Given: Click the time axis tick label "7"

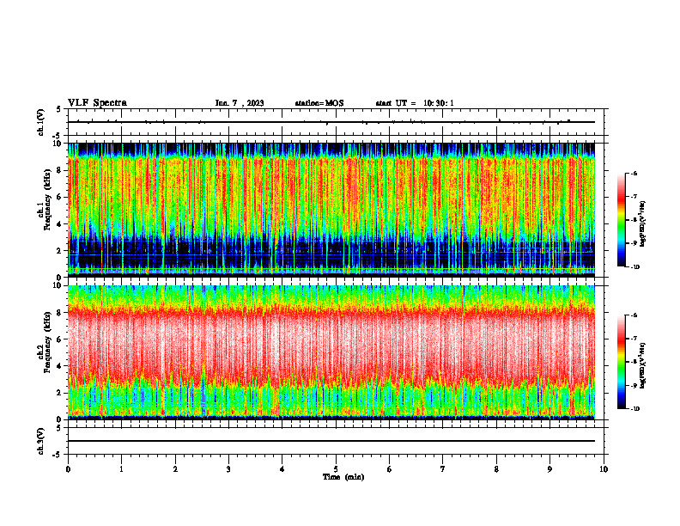Looking at the screenshot, I should pos(443,469).
